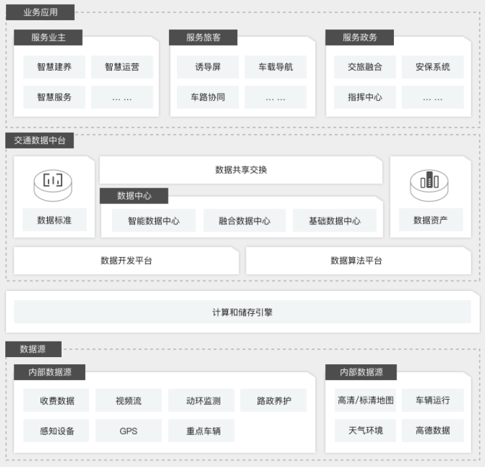Choose the 指挥中心 box
485x467 pixels.
(x=365, y=97)
